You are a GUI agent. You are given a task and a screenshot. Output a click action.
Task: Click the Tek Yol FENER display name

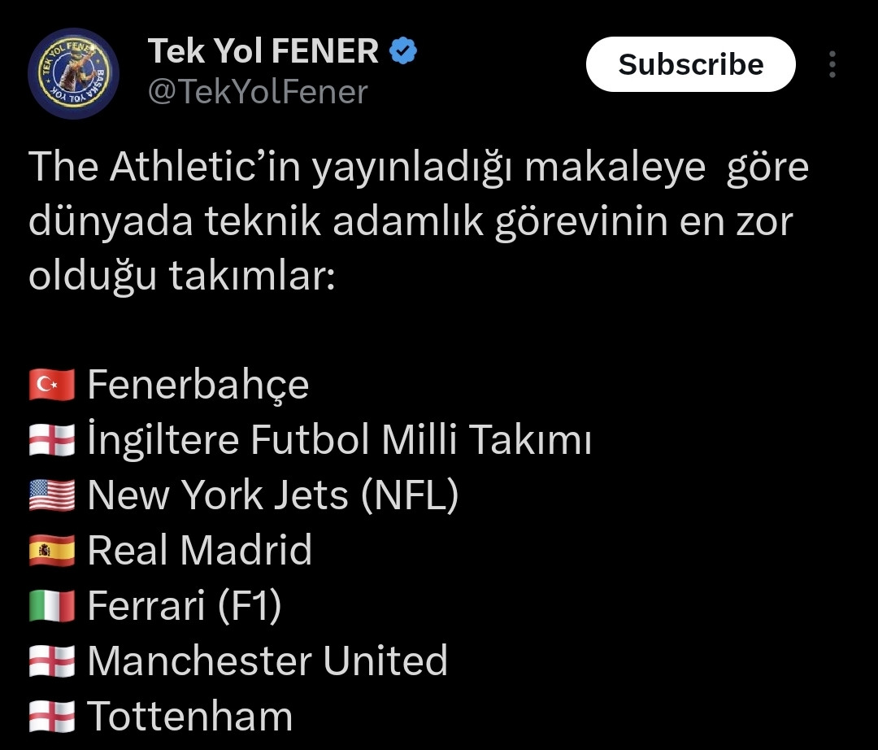click(263, 52)
